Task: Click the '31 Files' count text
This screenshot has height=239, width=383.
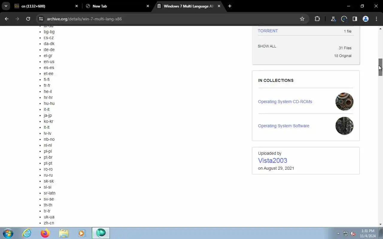Action: click(345, 48)
